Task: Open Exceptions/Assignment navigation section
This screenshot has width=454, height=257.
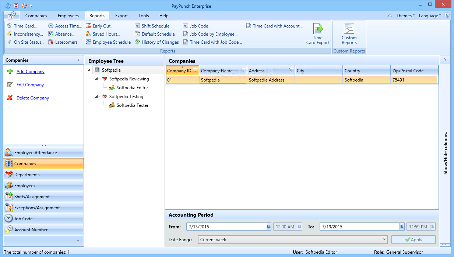Action: pyautogui.click(x=43, y=208)
